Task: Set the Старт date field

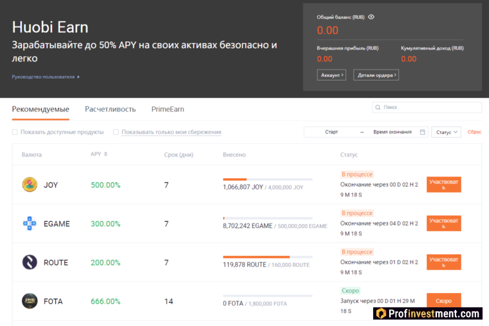Action: point(331,132)
